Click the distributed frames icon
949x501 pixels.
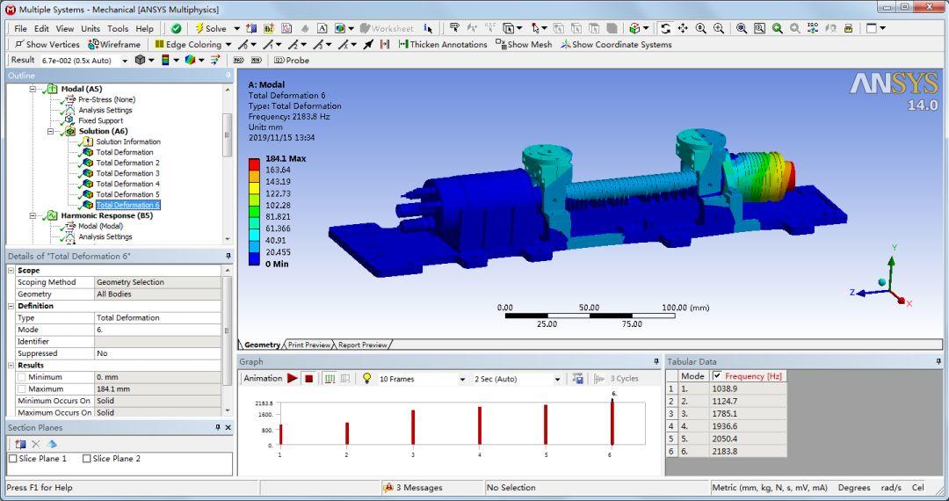(x=330, y=379)
